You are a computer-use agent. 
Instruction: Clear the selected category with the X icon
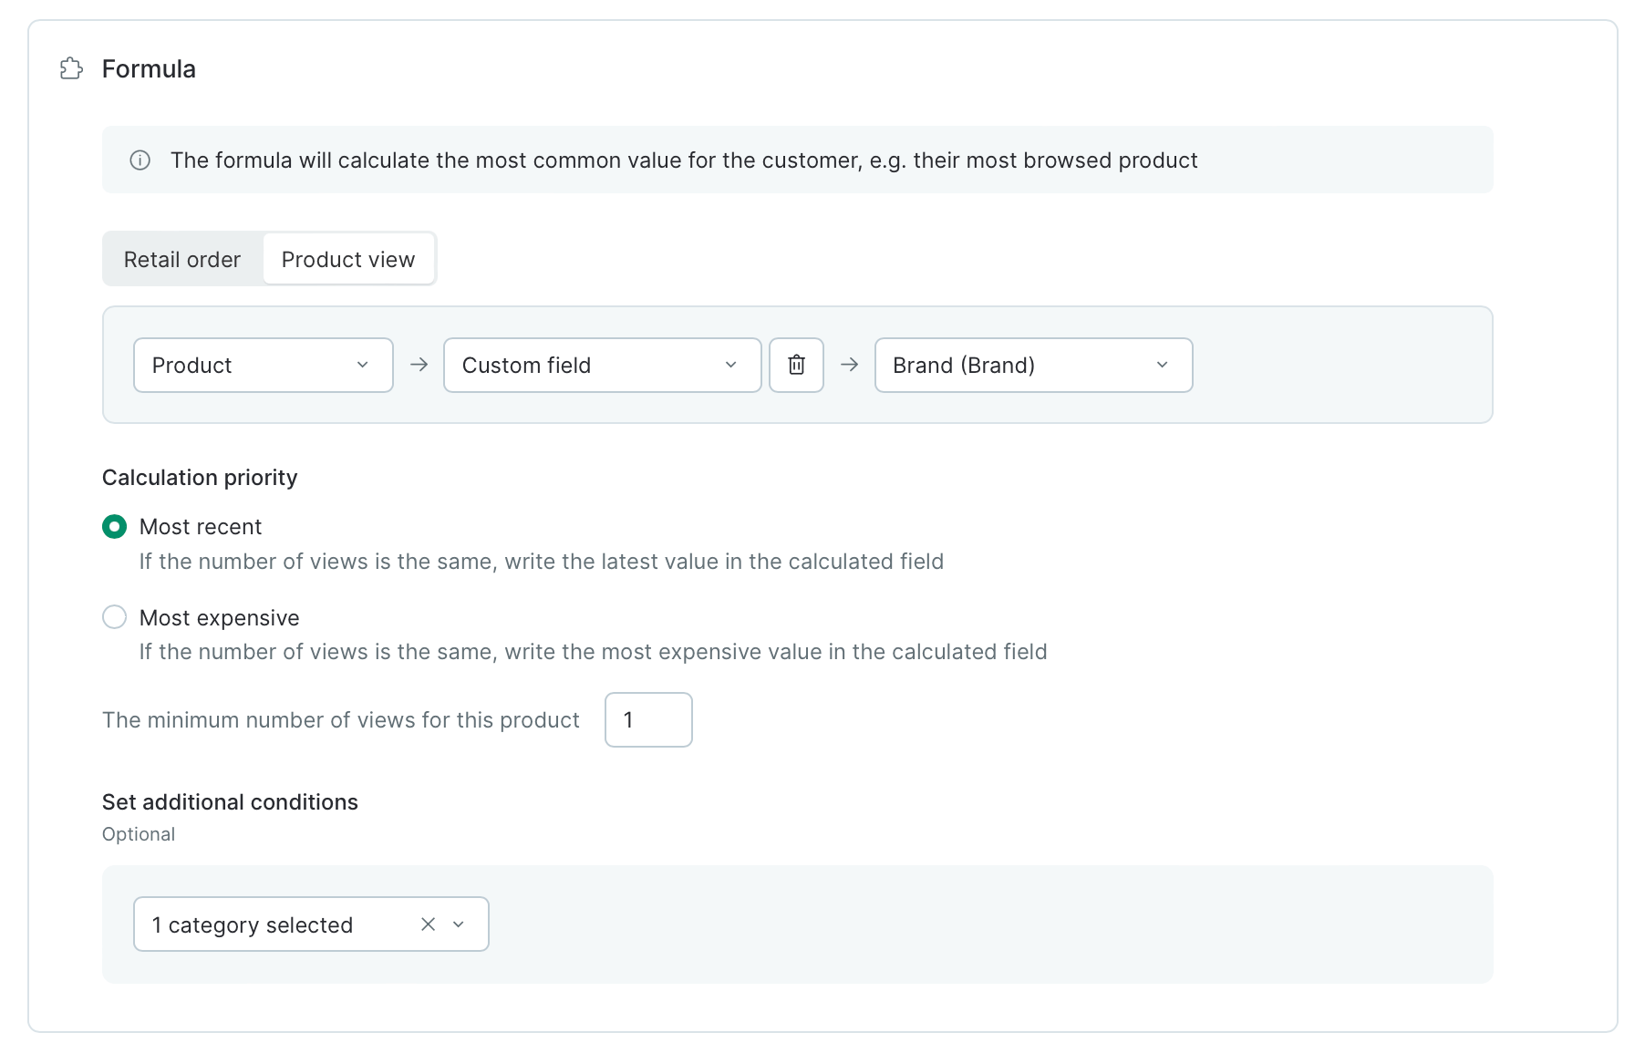click(x=428, y=924)
